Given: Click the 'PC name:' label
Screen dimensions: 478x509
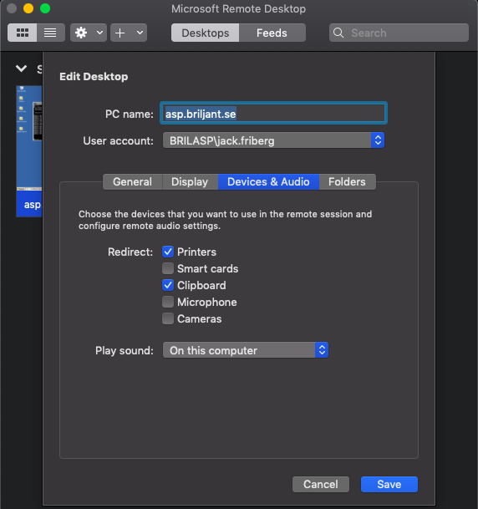Looking at the screenshot, I should point(130,114).
